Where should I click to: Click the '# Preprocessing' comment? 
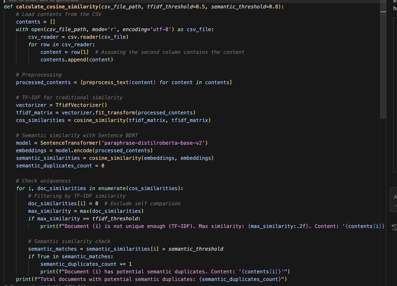39,75
